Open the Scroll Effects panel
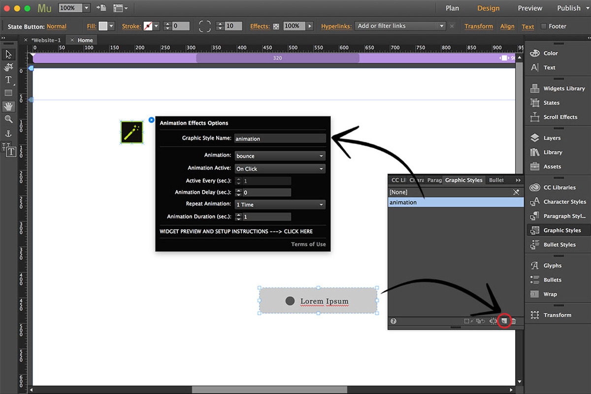This screenshot has height=394, width=591. pyautogui.click(x=554, y=117)
